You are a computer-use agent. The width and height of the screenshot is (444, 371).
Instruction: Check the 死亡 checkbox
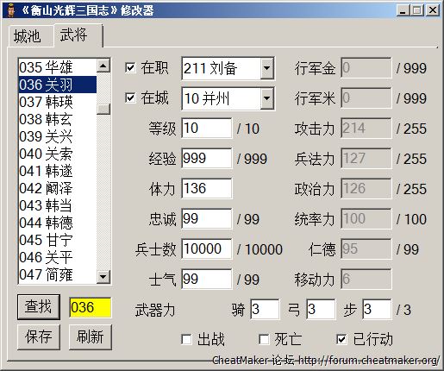264,339
